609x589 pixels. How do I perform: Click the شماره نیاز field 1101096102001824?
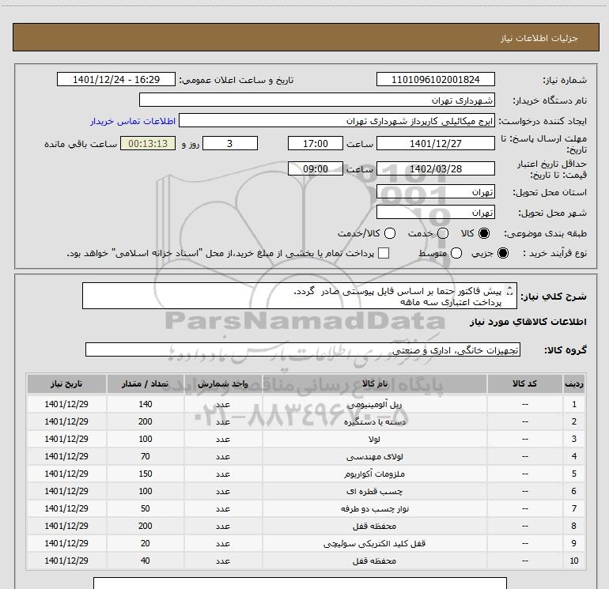point(435,80)
